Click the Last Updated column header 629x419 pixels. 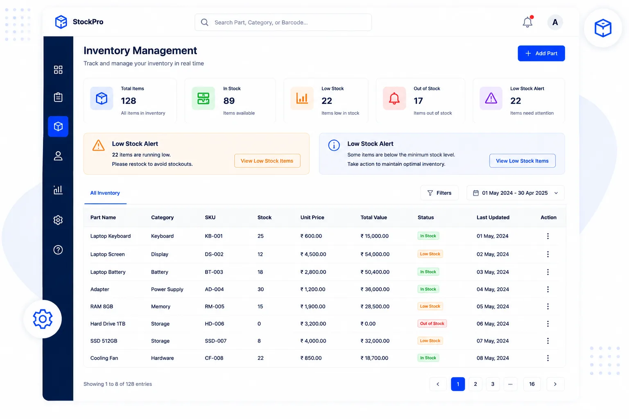tap(493, 217)
